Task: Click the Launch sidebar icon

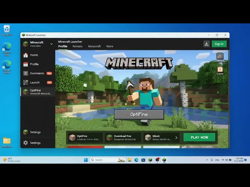Action: coord(25,83)
